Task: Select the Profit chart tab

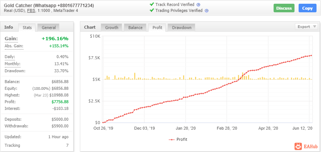Action: [157, 28]
